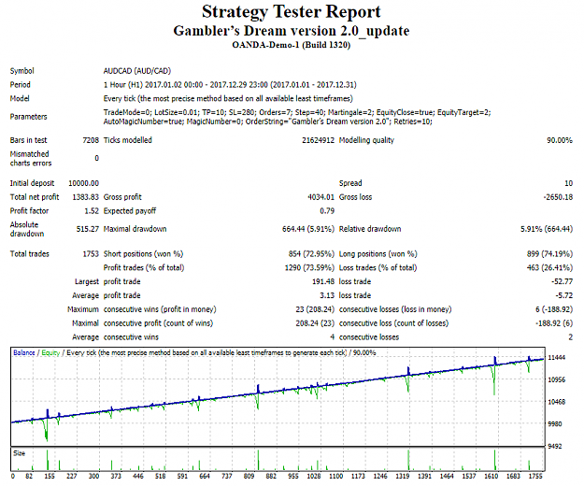Click the Gross profit value 4034.01
This screenshot has height=486, width=584.
(x=320, y=197)
